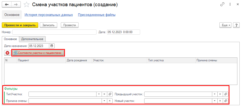Viewport: 242px width, 107px height.
Task: Copy link via chain icon
Action: 222,5
